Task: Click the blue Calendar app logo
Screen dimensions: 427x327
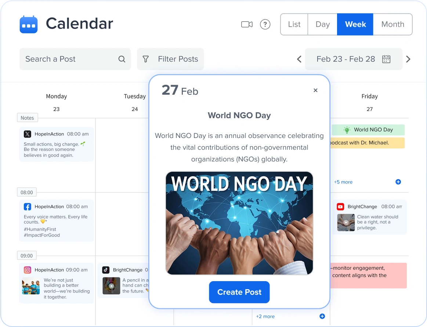Action: pos(29,24)
